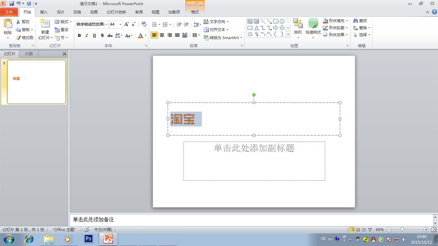438x246 pixels.
Task: Decrease list indent level
Action: [x=179, y=25]
